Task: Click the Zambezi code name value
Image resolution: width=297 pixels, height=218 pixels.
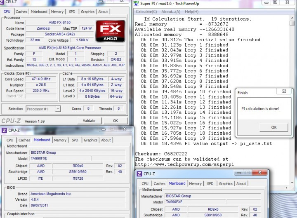Action: click(43, 28)
